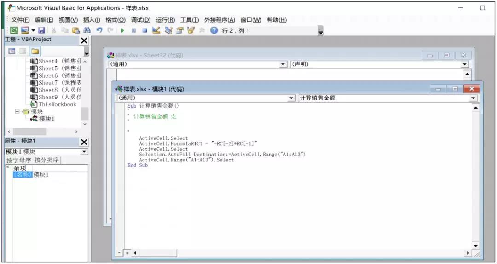497x264 pixels.
Task: Click the (名称) property value 模块1
Action: (x=61, y=175)
